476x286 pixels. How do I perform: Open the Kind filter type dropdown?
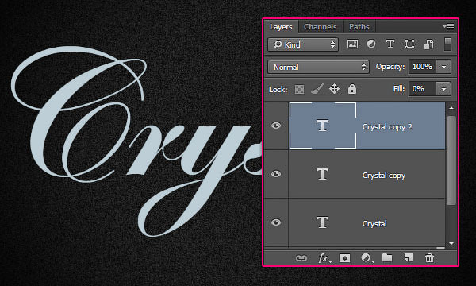point(303,44)
